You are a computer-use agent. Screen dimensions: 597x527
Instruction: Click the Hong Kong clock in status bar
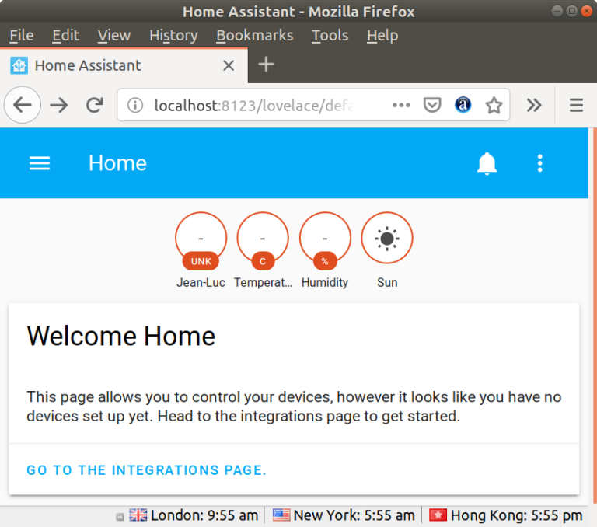coord(506,515)
